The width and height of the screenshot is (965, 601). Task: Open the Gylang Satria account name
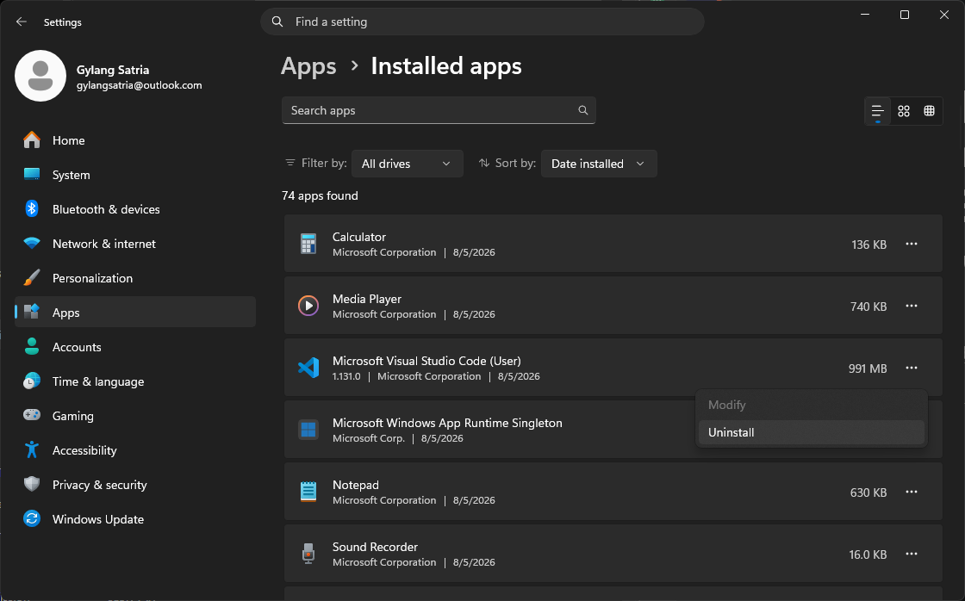(113, 70)
